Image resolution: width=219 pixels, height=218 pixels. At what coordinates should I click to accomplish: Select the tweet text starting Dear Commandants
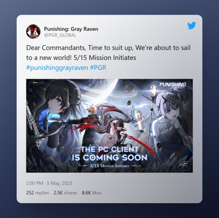108,53
